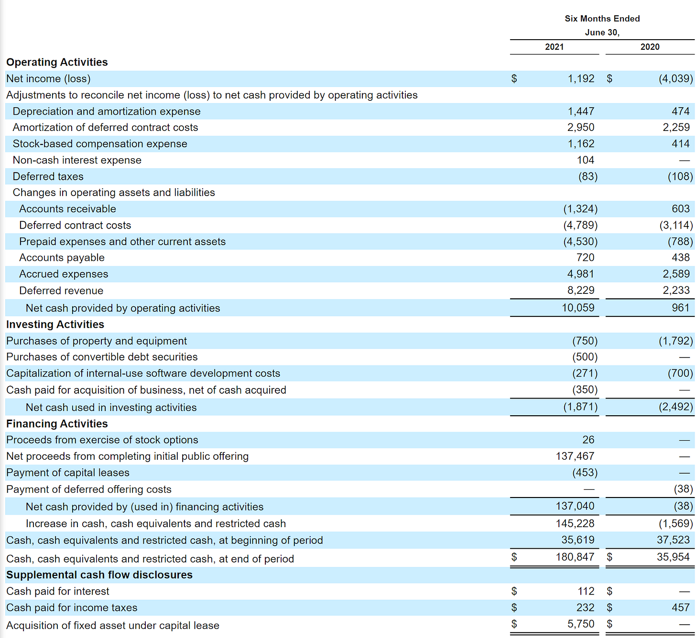Select operating cash 2020 total 961
This screenshot has height=638, width=696.
[x=681, y=308]
